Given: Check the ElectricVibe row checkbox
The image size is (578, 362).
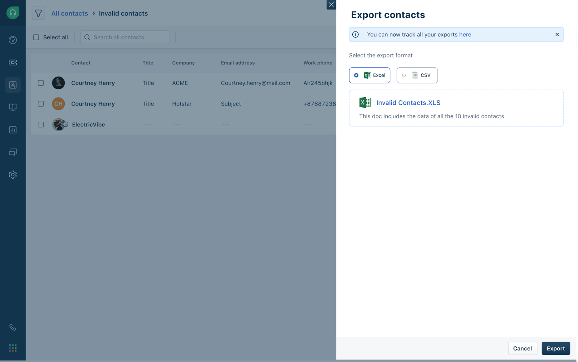Looking at the screenshot, I should 41,124.
